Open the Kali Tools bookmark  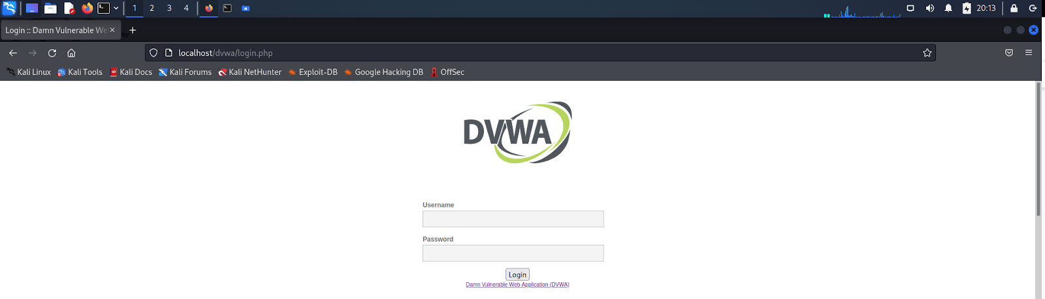(x=80, y=72)
